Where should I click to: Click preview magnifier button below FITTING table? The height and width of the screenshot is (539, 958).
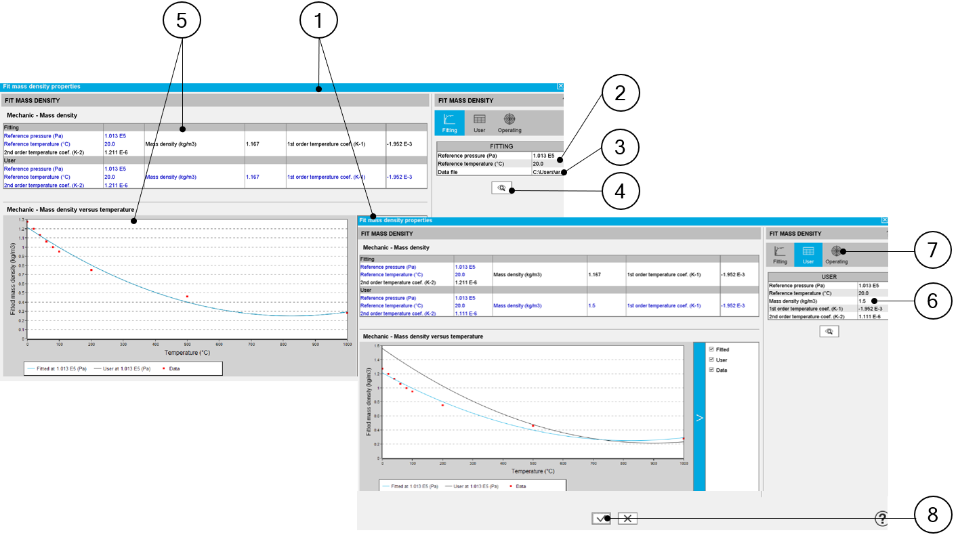(x=501, y=189)
